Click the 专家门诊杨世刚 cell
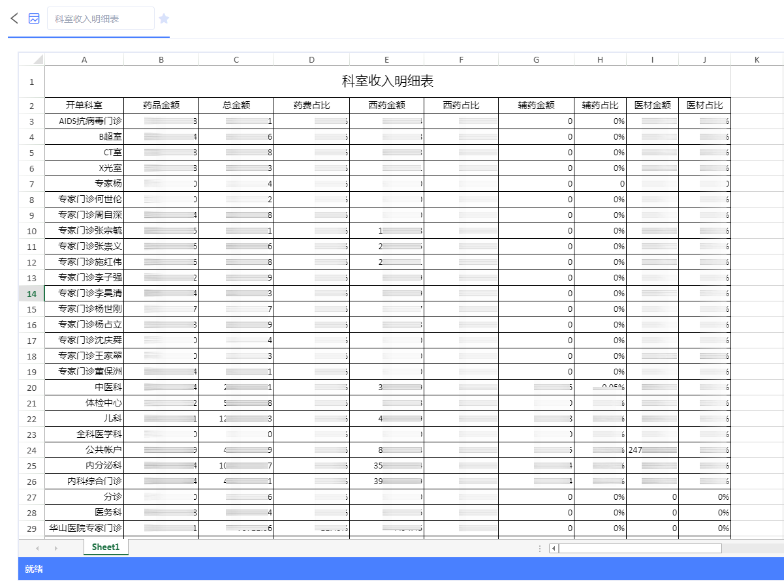784x582 pixels. [84, 309]
